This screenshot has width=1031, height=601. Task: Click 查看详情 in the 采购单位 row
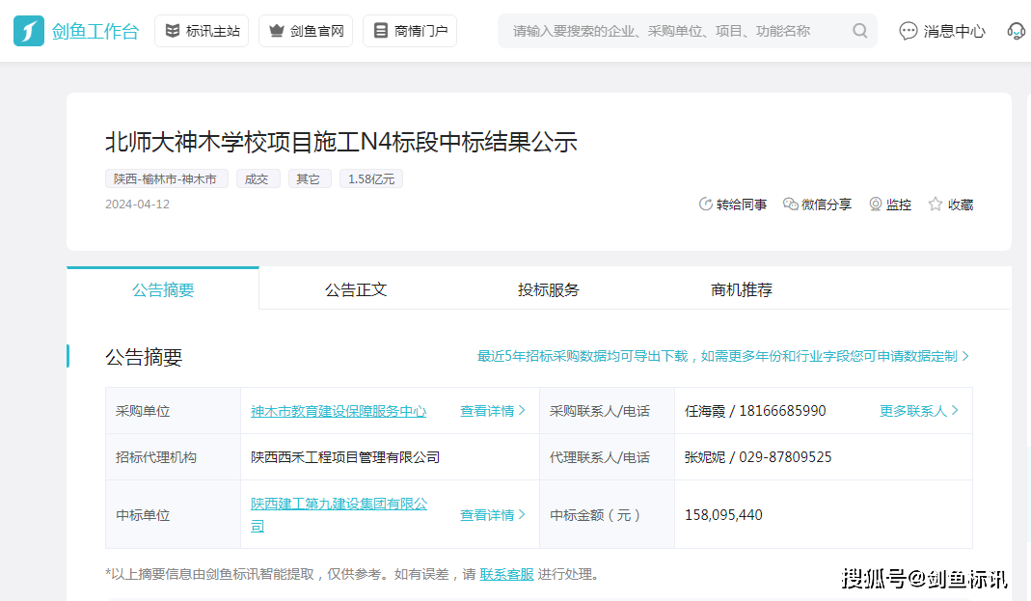point(493,411)
